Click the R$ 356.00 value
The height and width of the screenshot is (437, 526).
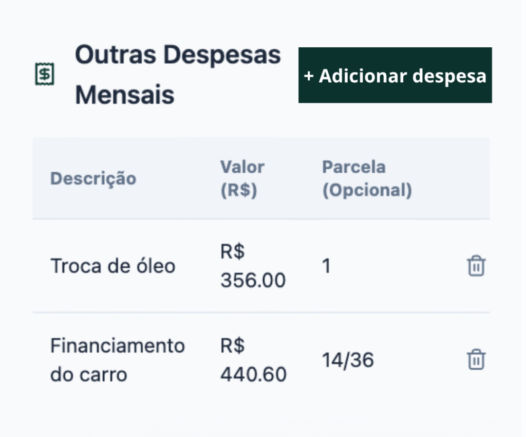point(253,266)
